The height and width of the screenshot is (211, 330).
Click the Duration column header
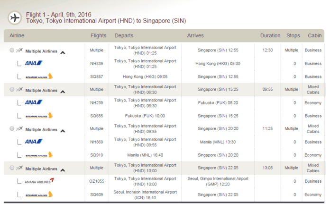coord(270,35)
